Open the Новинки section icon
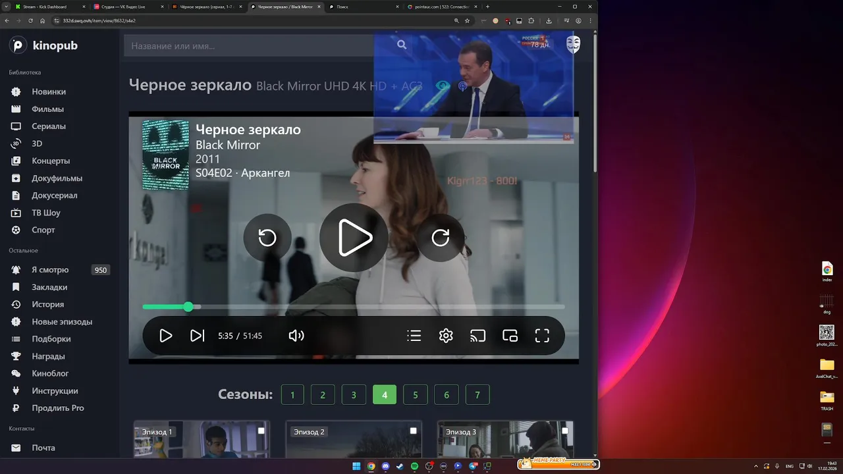843x474 pixels. pyautogui.click(x=16, y=92)
